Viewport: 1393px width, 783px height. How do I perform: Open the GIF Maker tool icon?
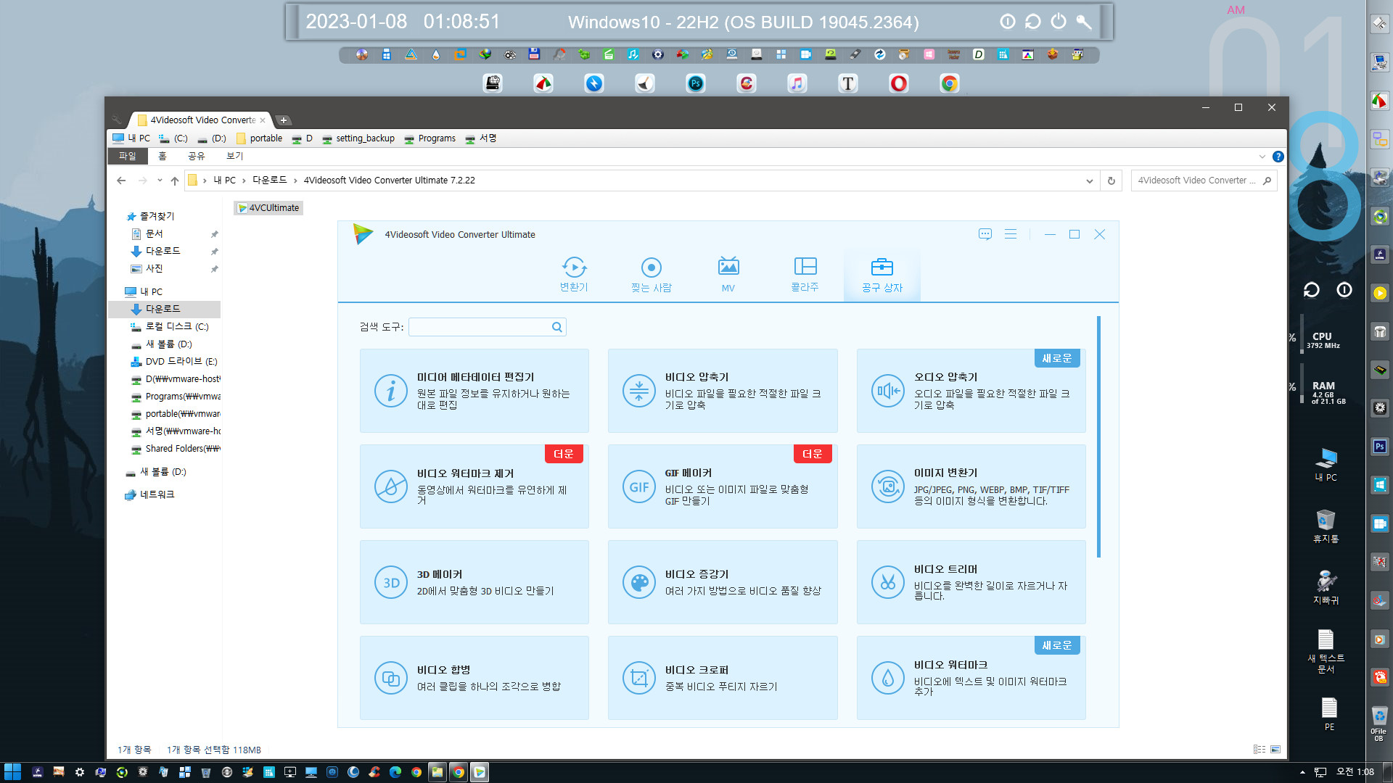point(639,486)
